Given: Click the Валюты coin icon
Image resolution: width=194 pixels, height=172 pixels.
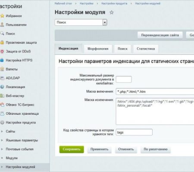Looking at the screenshot, I should (x=2, y=69).
